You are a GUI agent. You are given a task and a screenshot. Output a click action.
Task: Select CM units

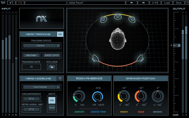tap(52, 100)
